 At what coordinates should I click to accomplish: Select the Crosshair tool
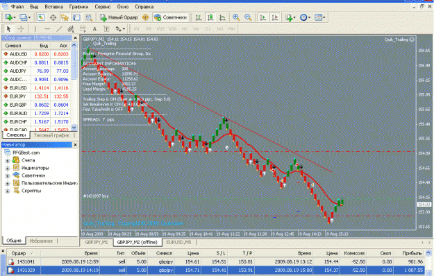[x=21, y=28]
